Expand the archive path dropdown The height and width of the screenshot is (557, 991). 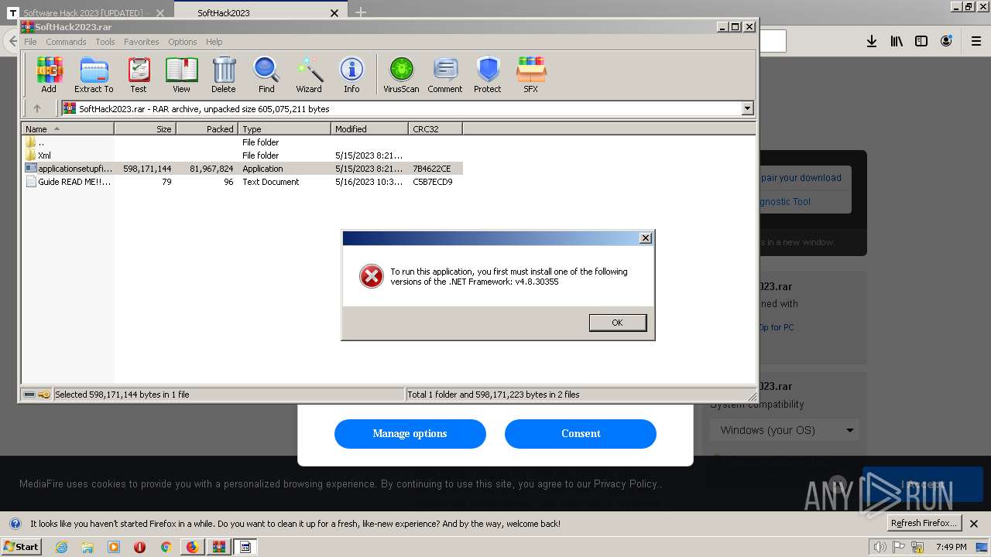[747, 109]
